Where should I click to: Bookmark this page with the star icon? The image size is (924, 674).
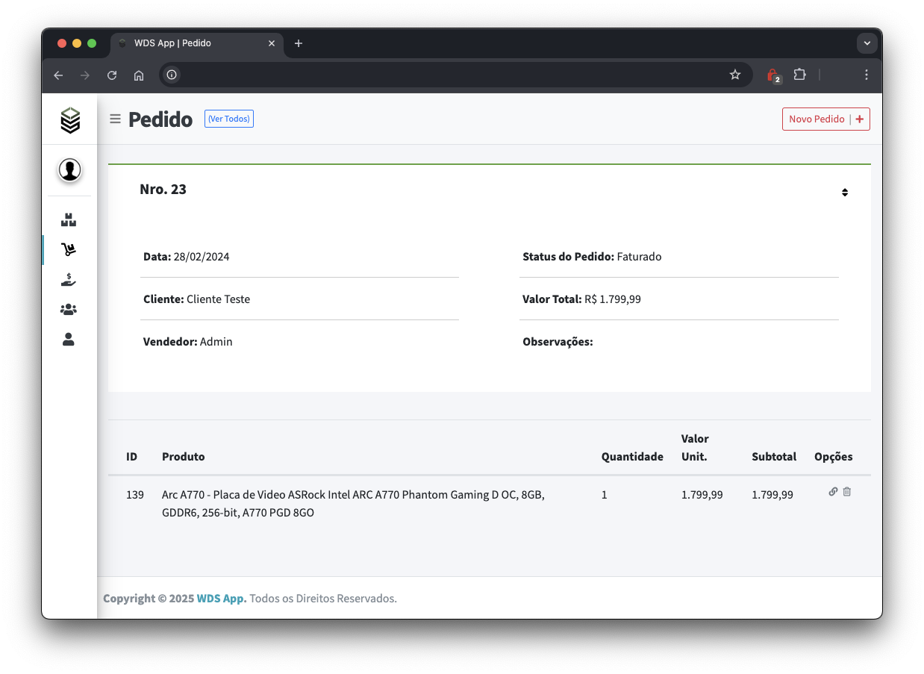coord(735,75)
